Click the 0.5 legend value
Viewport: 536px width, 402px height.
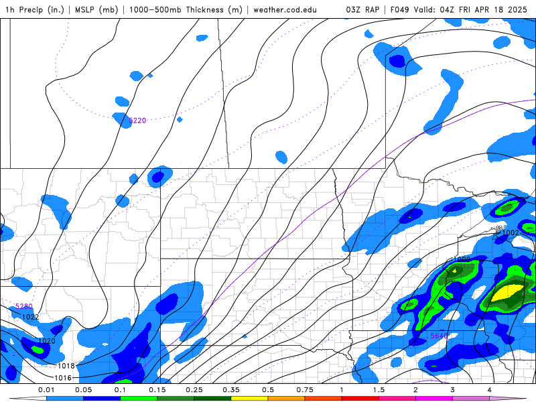(x=268, y=390)
